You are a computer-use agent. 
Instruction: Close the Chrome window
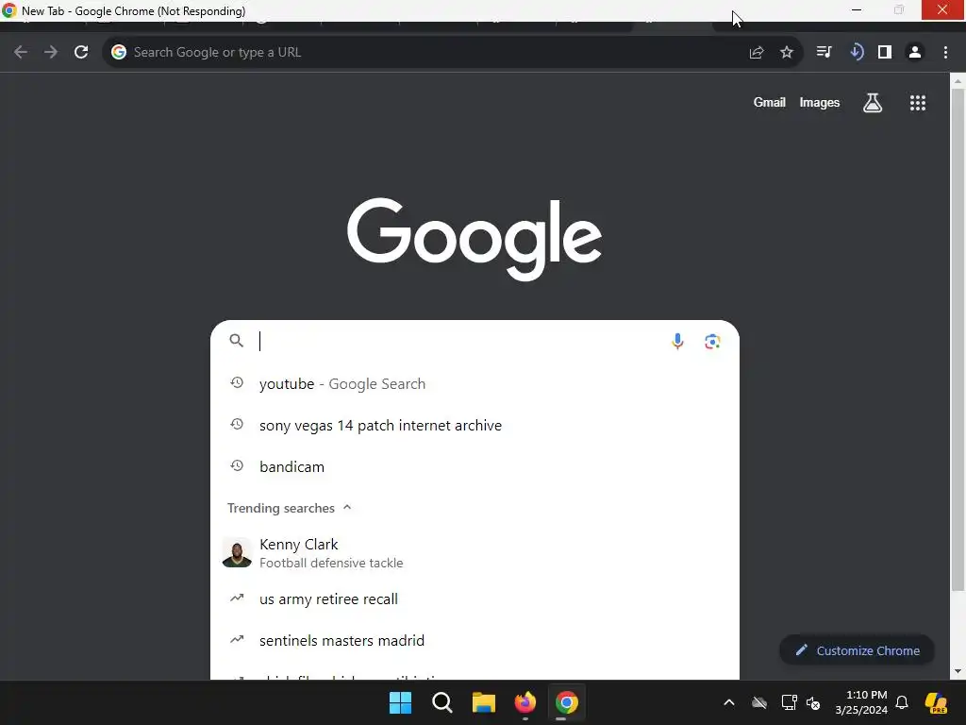[942, 9]
